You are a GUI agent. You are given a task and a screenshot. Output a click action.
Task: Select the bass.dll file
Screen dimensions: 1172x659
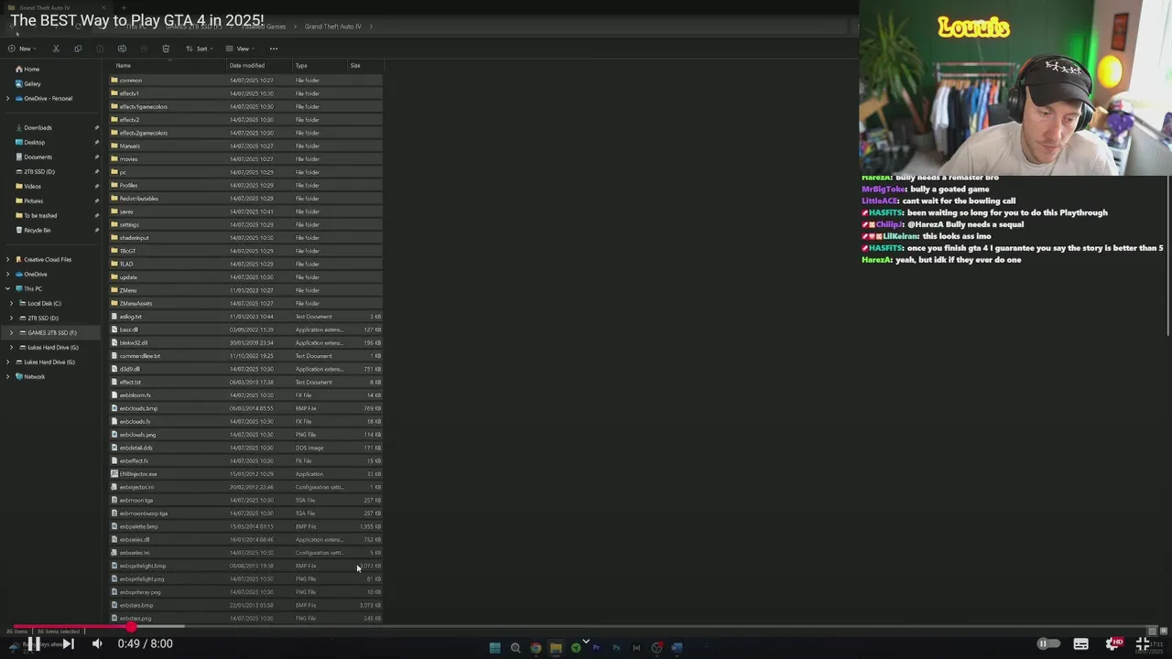(x=245, y=329)
